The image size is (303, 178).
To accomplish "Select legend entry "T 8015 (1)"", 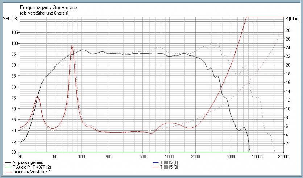I will tap(169, 162).
